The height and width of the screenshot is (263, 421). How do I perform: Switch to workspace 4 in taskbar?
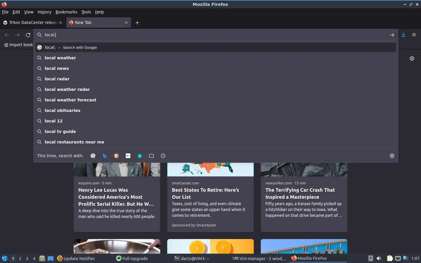point(34,259)
